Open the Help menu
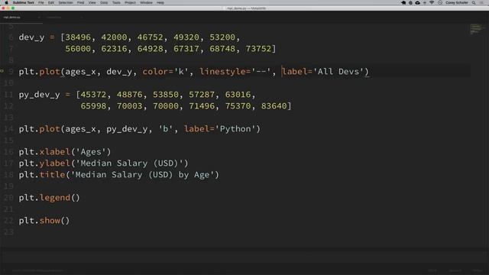Image resolution: width=489 pixels, height=275 pixels. coord(160,2)
